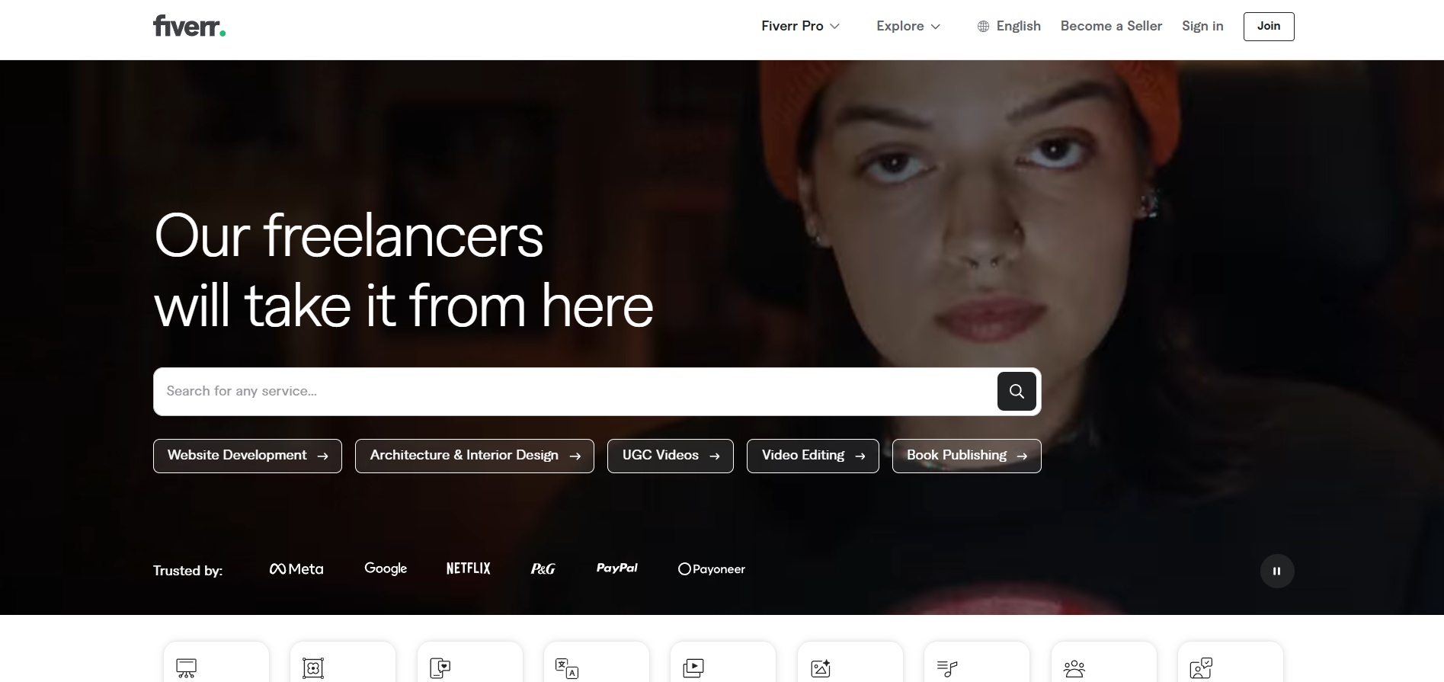This screenshot has width=1444, height=682.
Task: Open the people group category card icon
Action: click(1074, 668)
